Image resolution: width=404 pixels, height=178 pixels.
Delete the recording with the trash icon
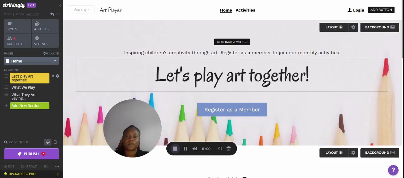tap(229, 149)
